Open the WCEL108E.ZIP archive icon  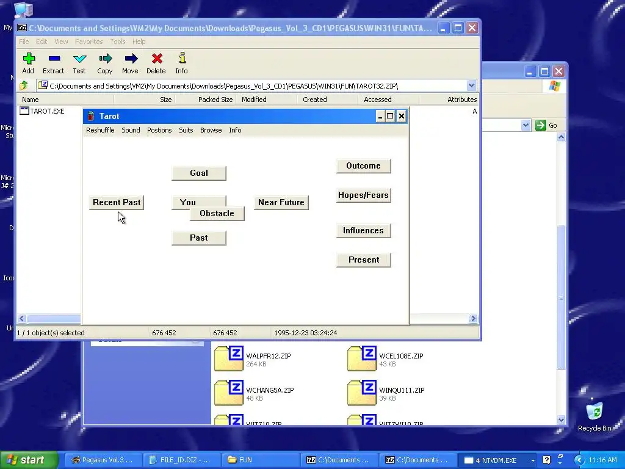361,358
